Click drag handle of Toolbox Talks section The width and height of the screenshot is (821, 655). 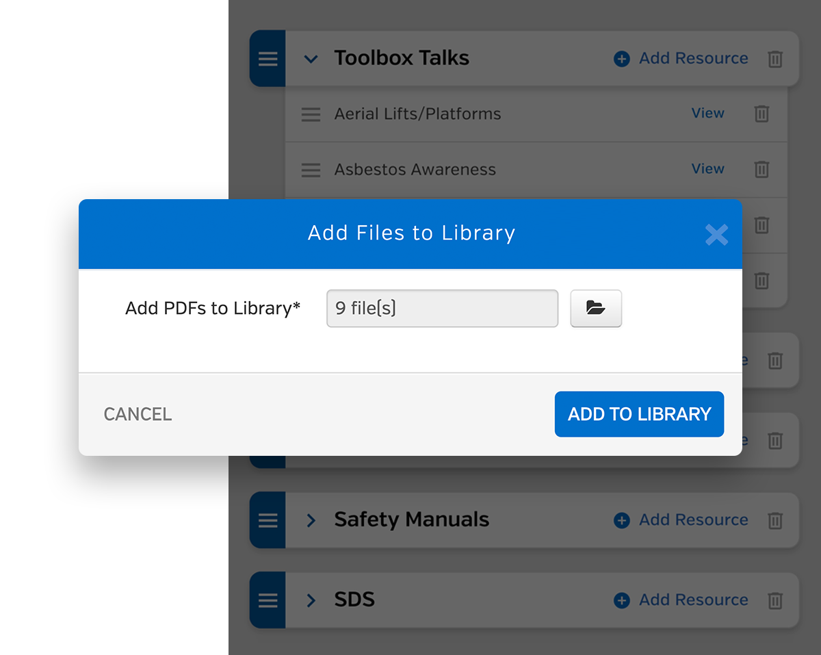(268, 59)
